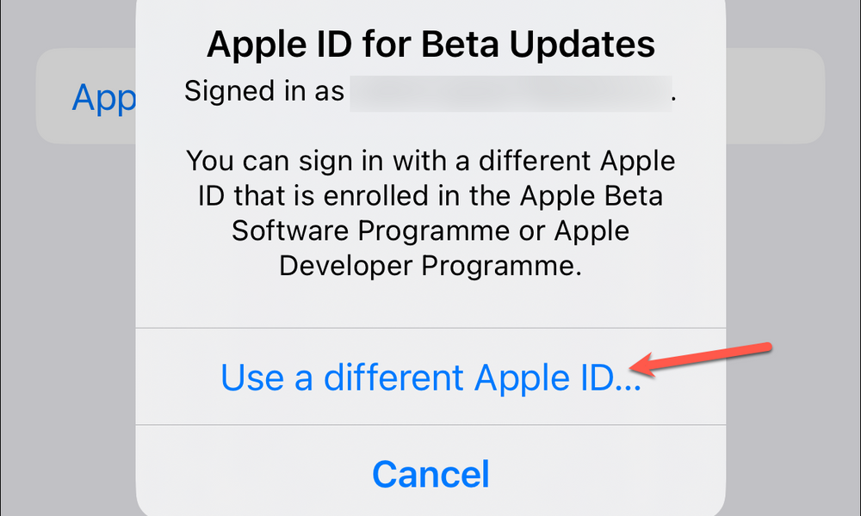Tap the line starting You can sign in
This screenshot has width=861, height=516.
[x=430, y=161]
